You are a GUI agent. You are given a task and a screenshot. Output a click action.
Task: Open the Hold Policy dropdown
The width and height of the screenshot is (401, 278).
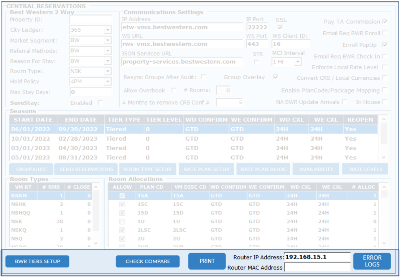(108, 82)
